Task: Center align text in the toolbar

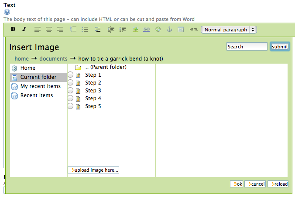Action: tap(49, 29)
